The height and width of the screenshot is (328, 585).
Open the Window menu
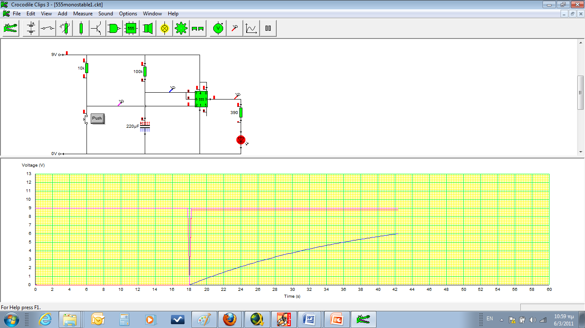click(x=152, y=14)
